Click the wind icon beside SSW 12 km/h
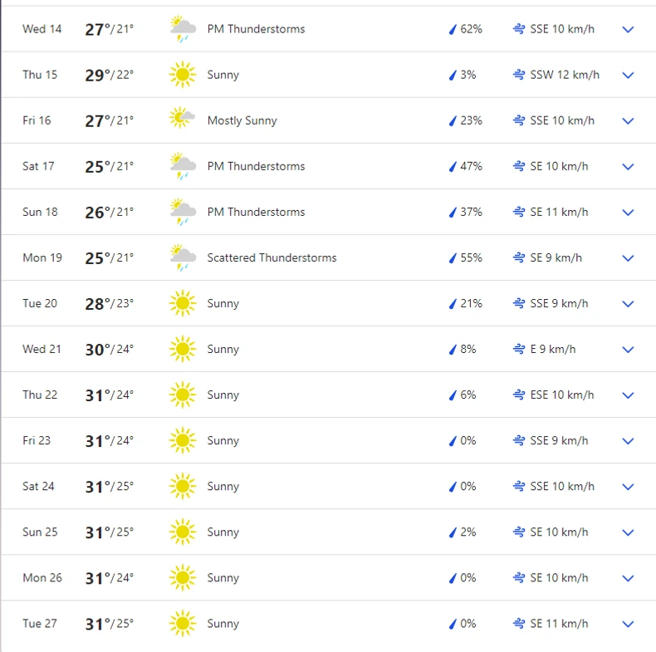 (x=519, y=75)
